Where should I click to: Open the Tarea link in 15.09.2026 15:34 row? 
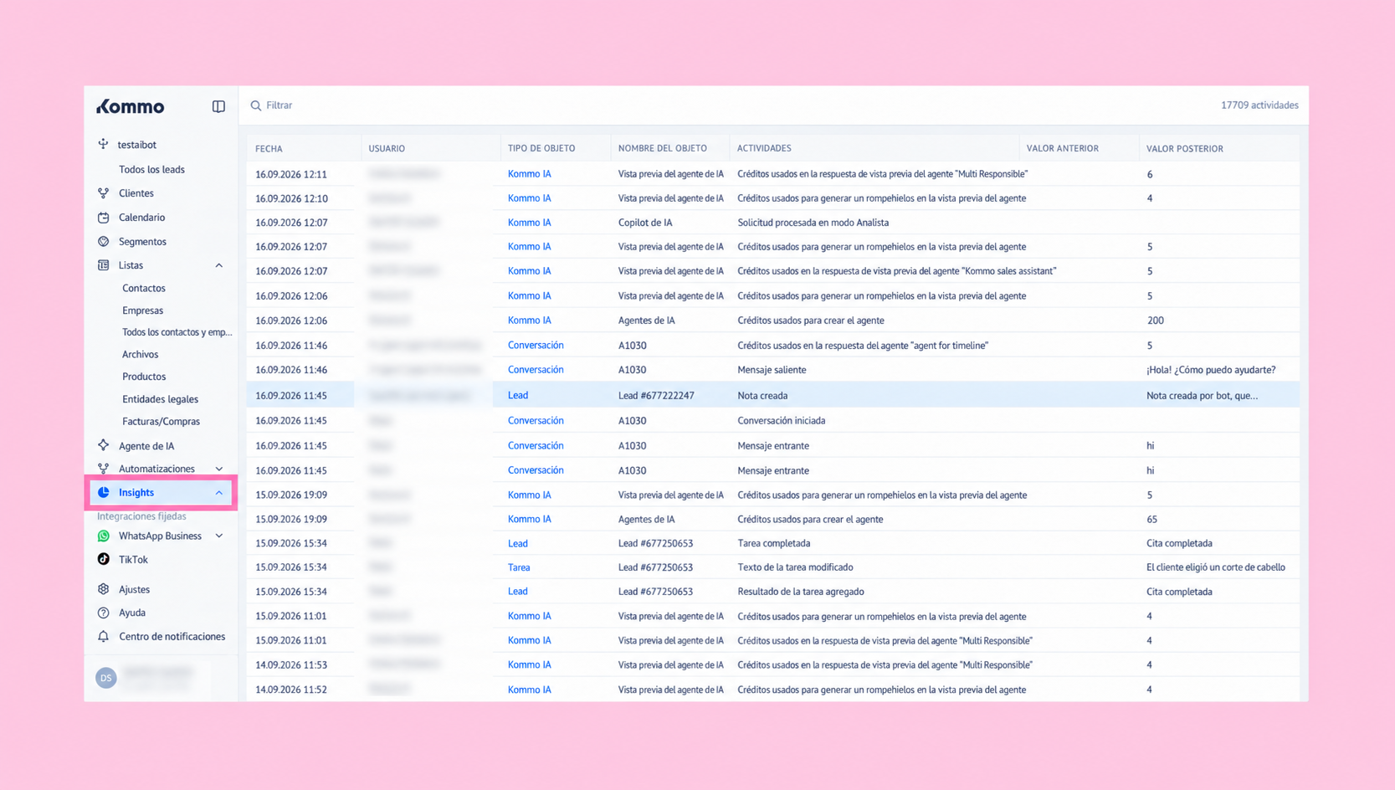[x=519, y=567]
